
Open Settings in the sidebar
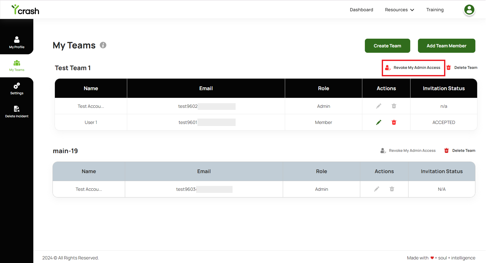tap(17, 89)
